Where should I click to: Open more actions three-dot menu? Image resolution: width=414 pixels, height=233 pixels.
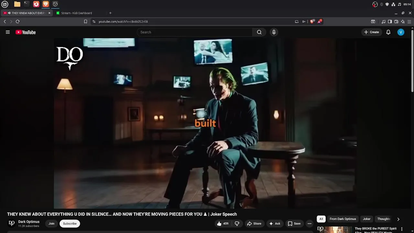pyautogui.click(x=310, y=224)
